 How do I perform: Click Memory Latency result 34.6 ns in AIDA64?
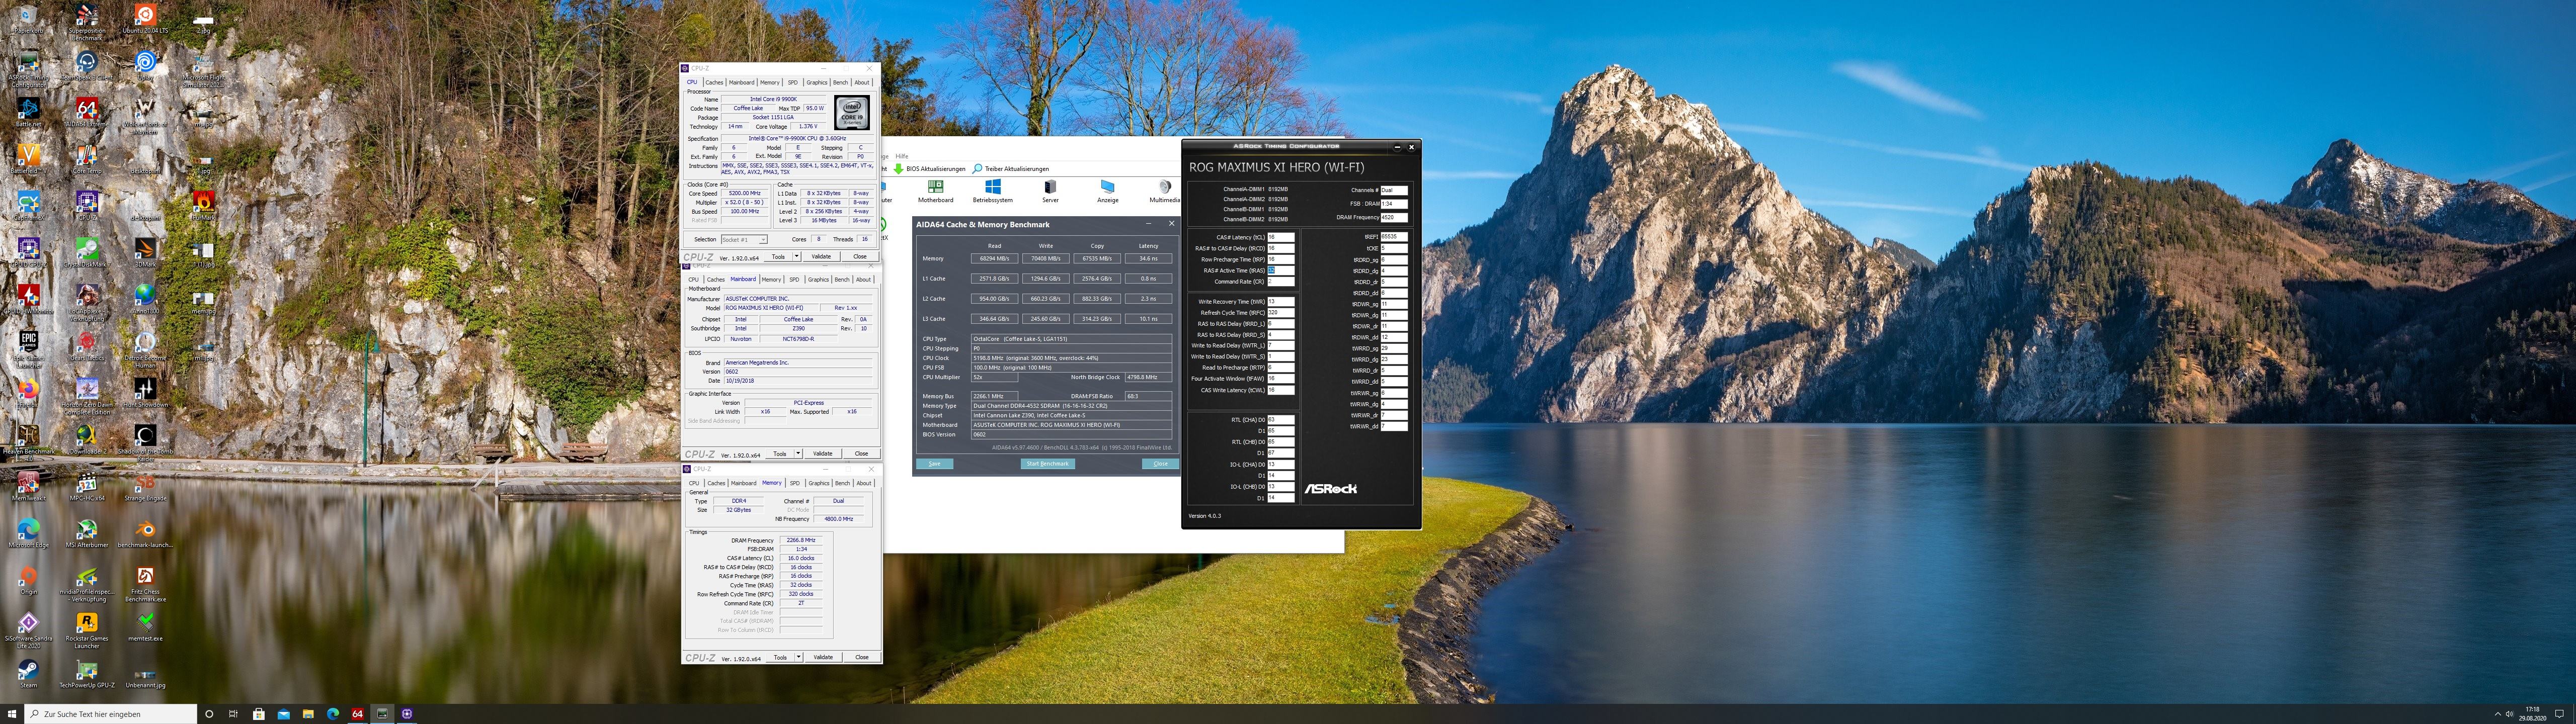tap(1148, 259)
